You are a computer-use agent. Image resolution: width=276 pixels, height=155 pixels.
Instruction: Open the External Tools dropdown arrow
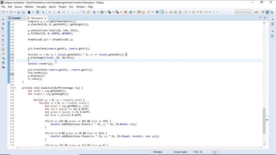[x=121, y=12]
